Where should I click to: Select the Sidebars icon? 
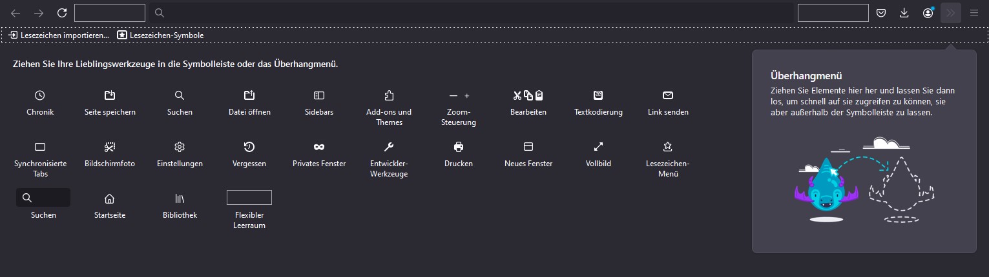(x=319, y=95)
